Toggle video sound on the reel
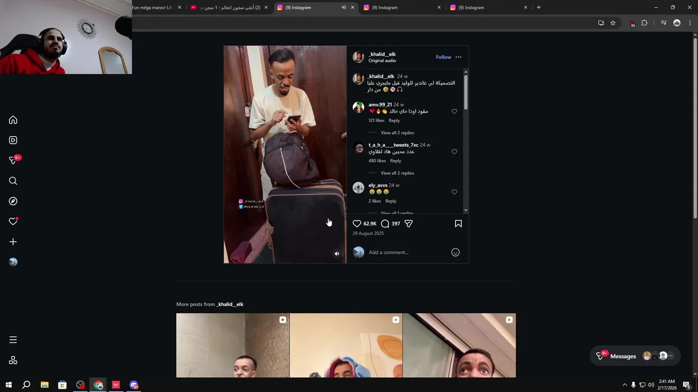 336,254
